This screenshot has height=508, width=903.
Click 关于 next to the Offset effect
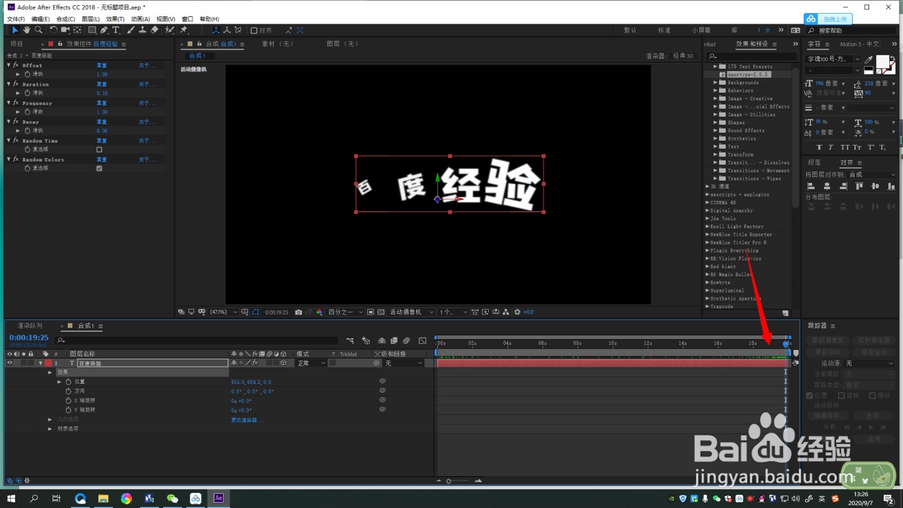point(144,65)
